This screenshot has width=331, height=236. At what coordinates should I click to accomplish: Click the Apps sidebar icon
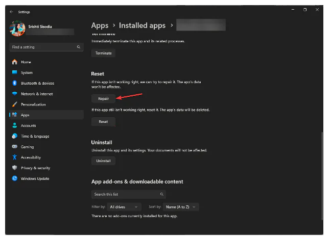click(15, 115)
